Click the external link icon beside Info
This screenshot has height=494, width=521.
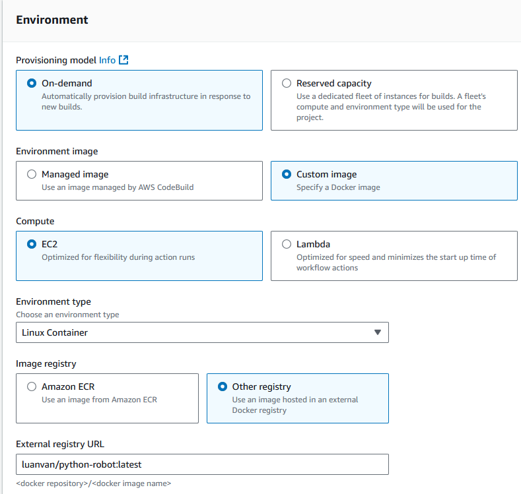tap(123, 60)
